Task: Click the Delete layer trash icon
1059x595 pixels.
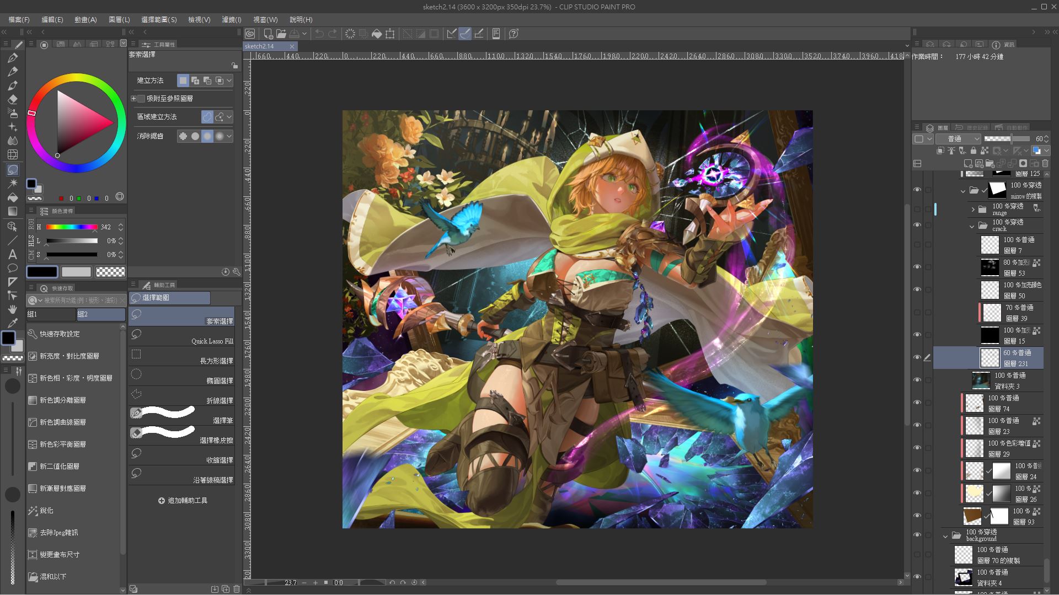Action: (x=1045, y=163)
